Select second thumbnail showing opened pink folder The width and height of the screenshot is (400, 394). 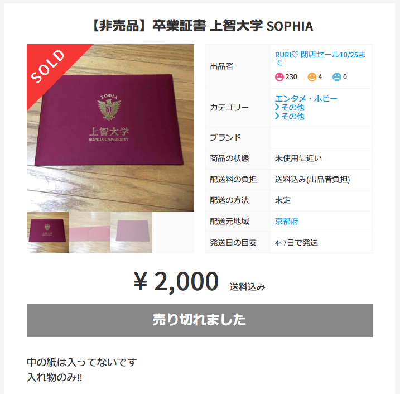90,232
